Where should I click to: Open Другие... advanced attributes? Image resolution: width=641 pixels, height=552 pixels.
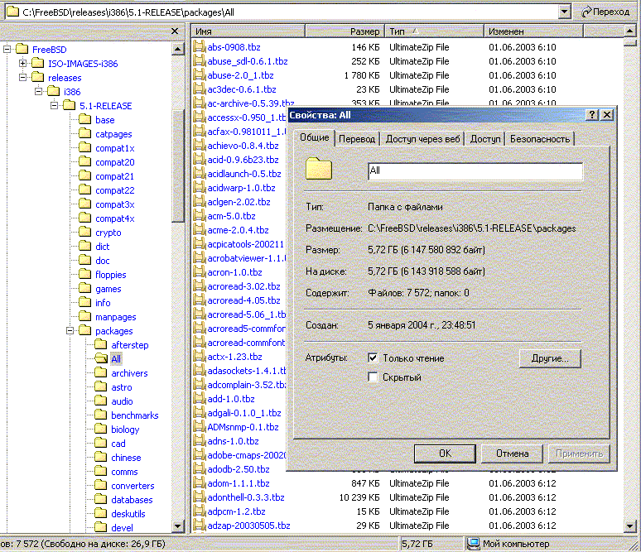pos(550,358)
